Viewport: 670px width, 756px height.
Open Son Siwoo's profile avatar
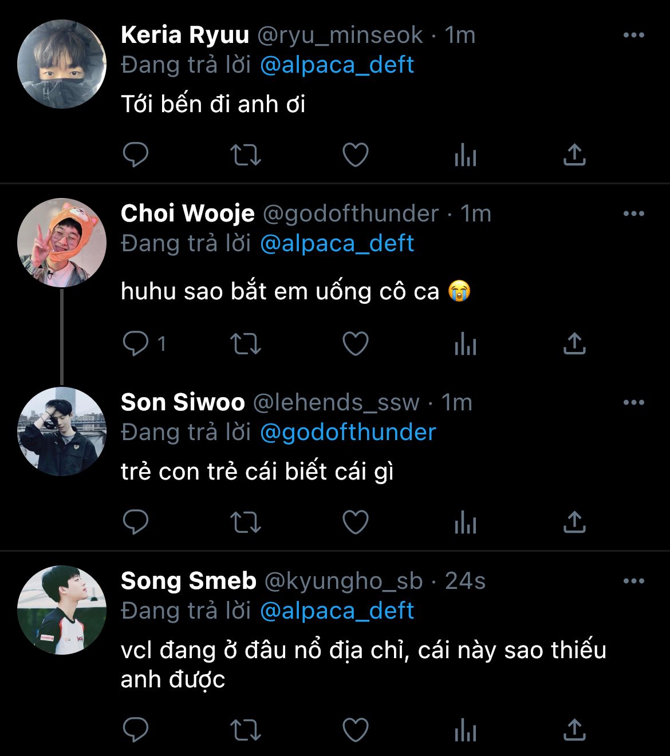[62, 432]
